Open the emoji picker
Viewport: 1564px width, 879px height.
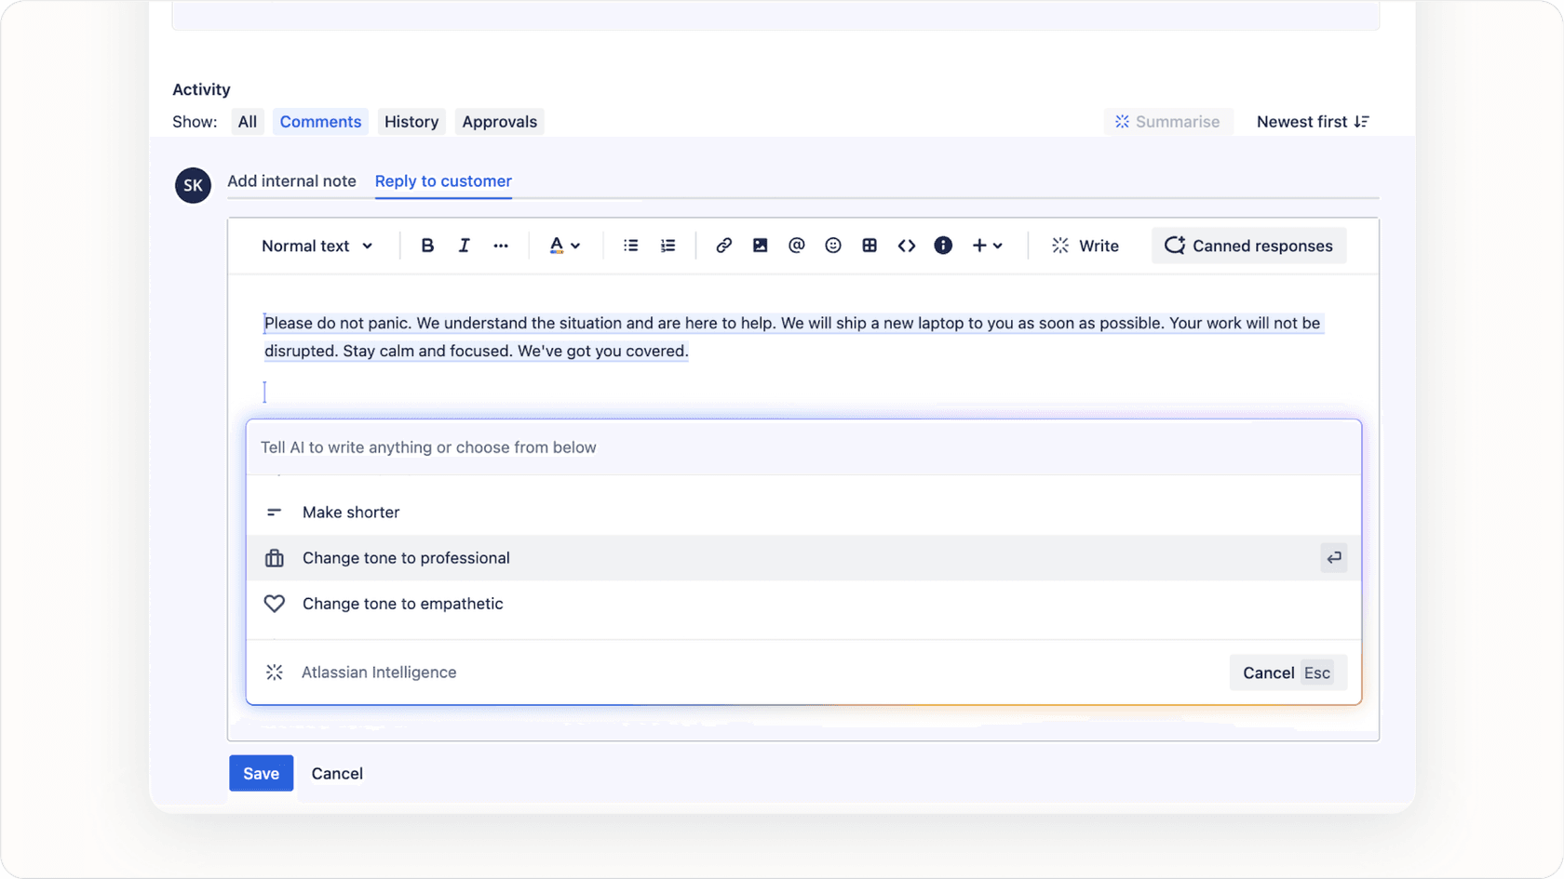[832, 245]
